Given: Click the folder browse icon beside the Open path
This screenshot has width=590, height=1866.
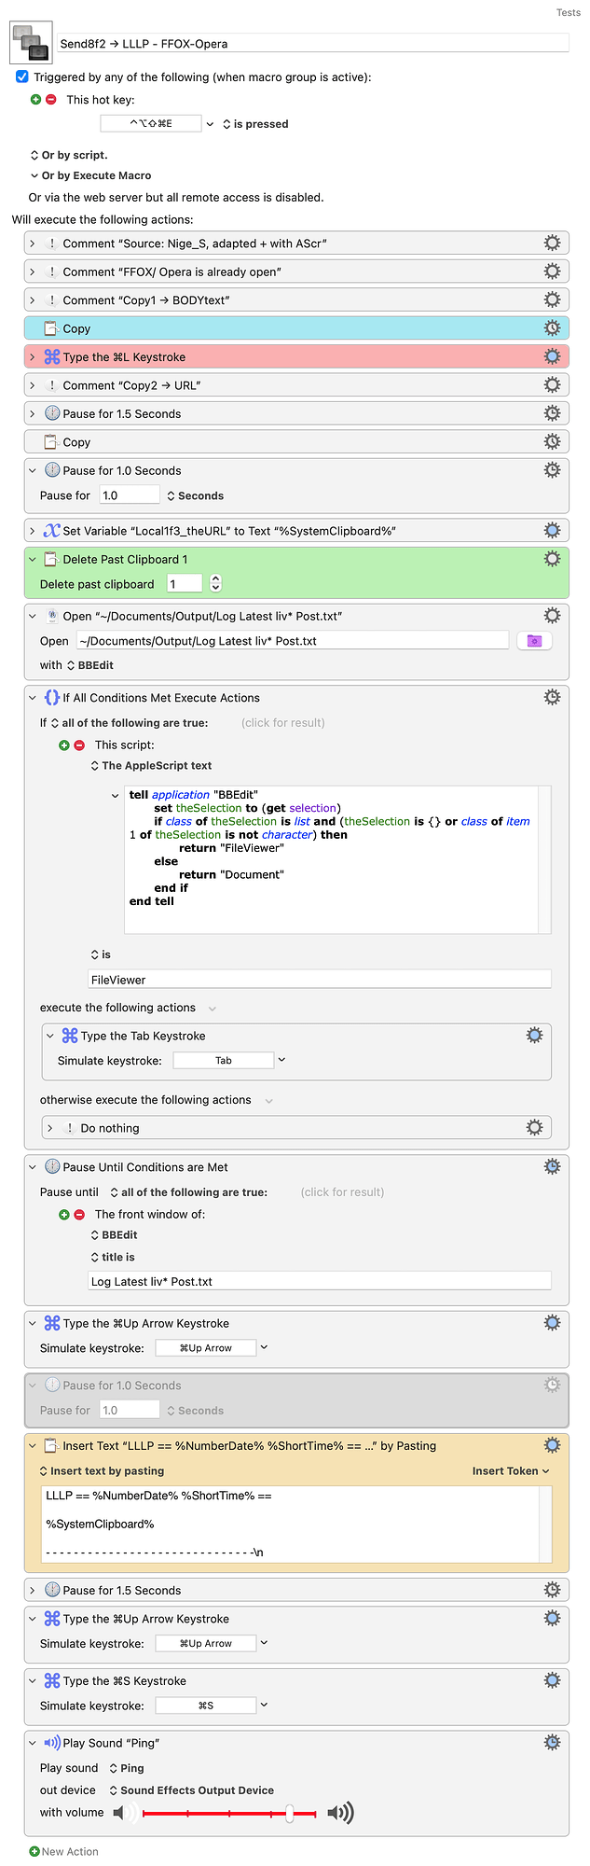Looking at the screenshot, I should coord(534,640).
